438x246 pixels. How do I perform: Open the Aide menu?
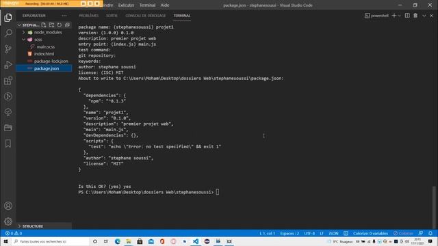(165, 5)
